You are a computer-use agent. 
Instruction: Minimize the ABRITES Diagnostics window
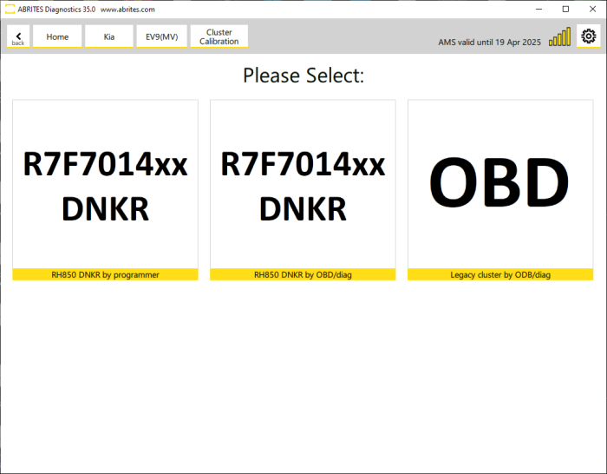pos(538,9)
